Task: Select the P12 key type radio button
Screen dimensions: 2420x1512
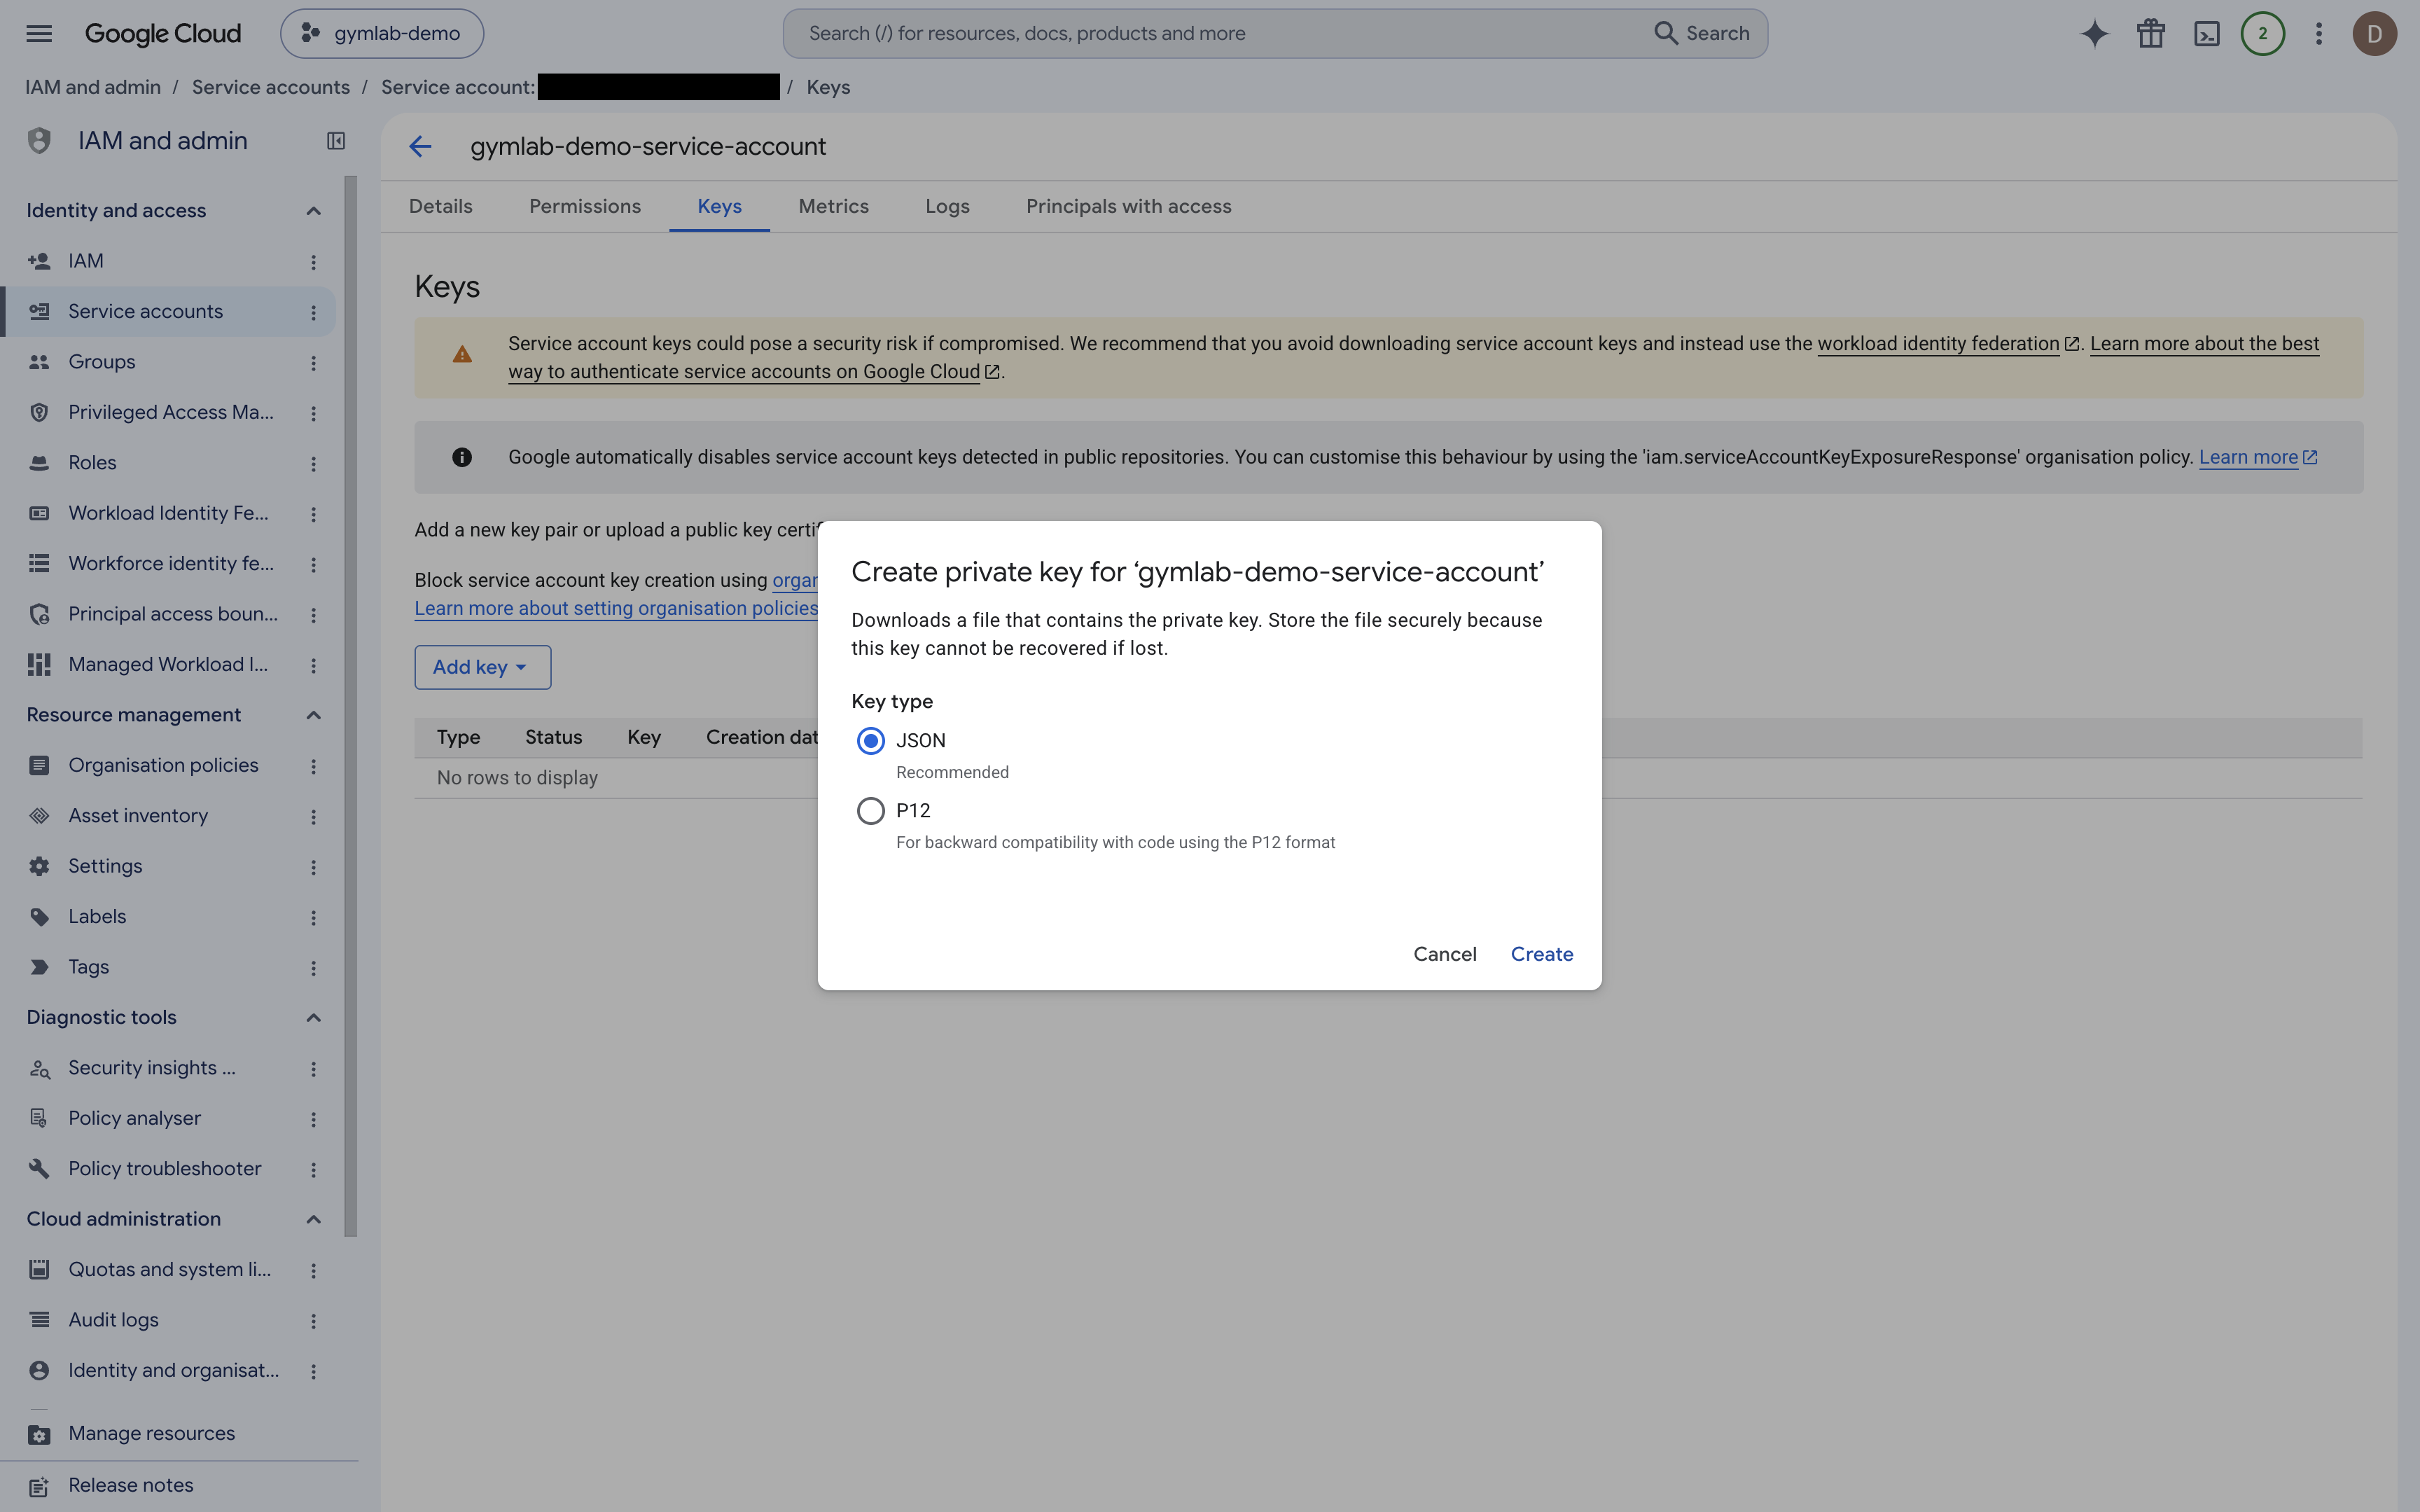Action: click(x=870, y=811)
